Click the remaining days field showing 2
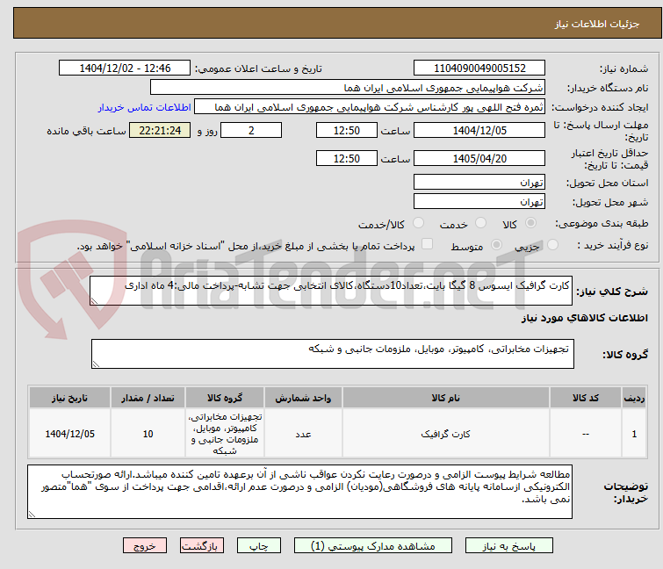This screenshot has height=569, width=663. 251,130
